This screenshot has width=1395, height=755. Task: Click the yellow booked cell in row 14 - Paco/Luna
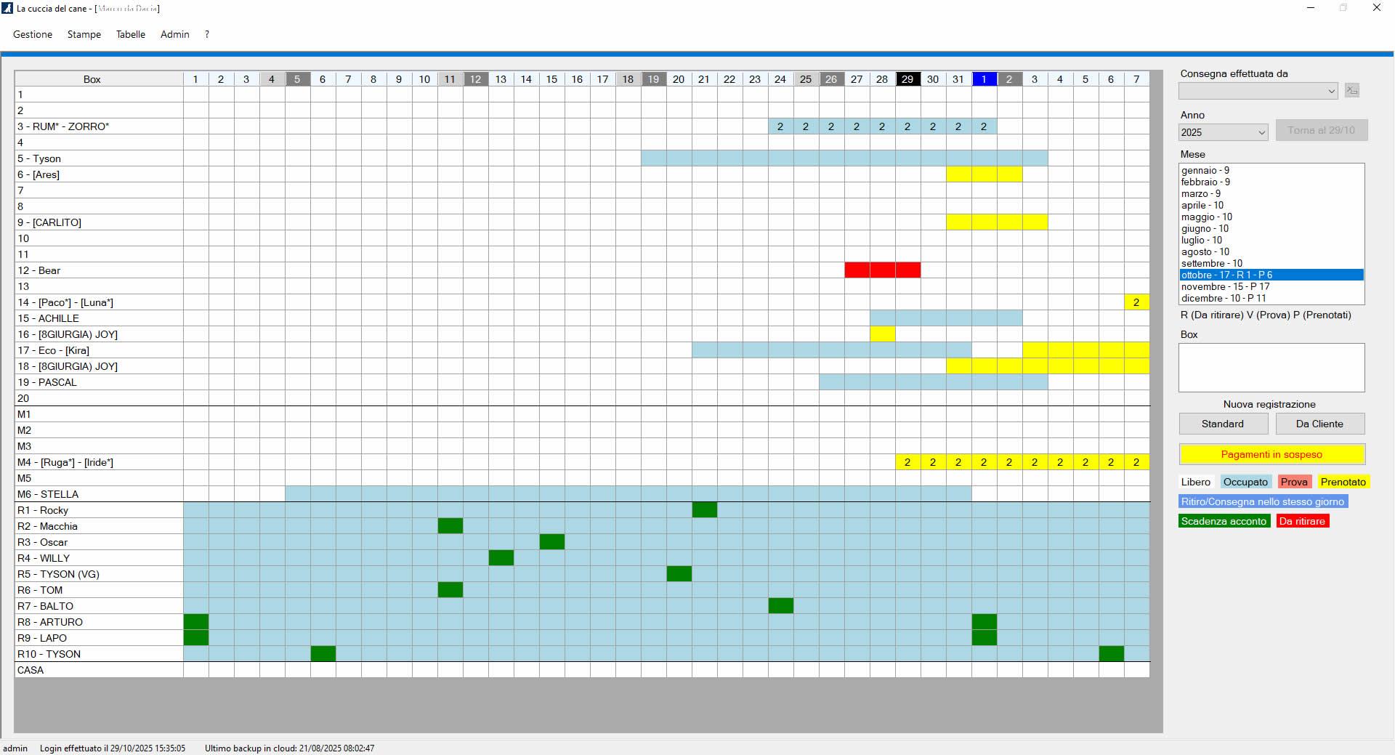1136,302
